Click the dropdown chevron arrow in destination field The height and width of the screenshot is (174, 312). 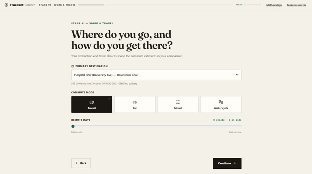pyautogui.click(x=237, y=75)
